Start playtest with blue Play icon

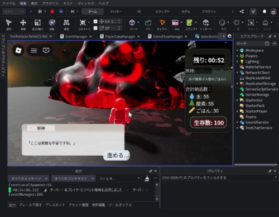coord(31,12)
